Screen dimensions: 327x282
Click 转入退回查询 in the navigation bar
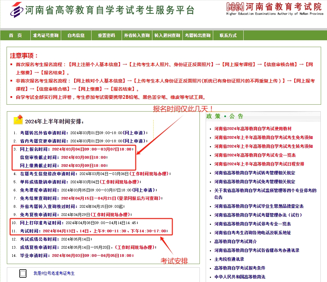167,35
